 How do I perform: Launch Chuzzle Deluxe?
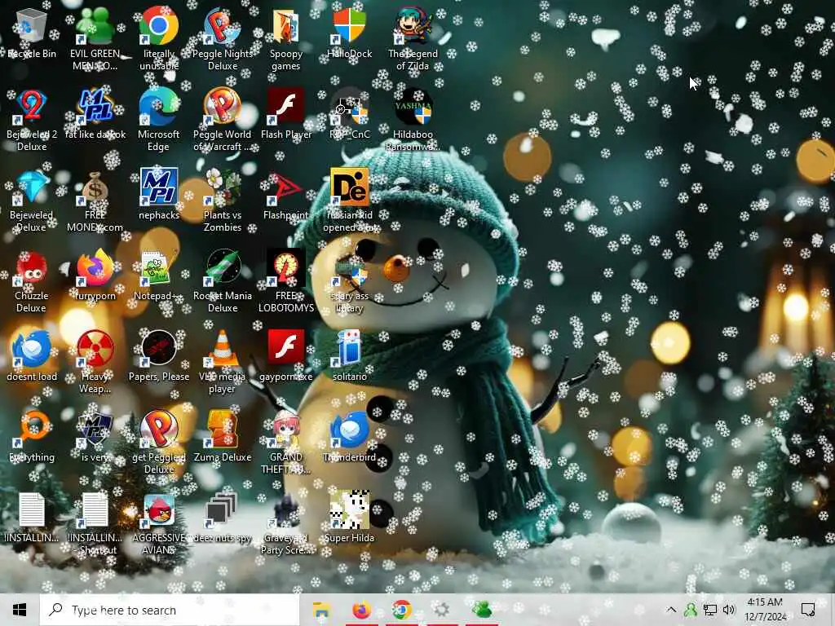(32, 281)
